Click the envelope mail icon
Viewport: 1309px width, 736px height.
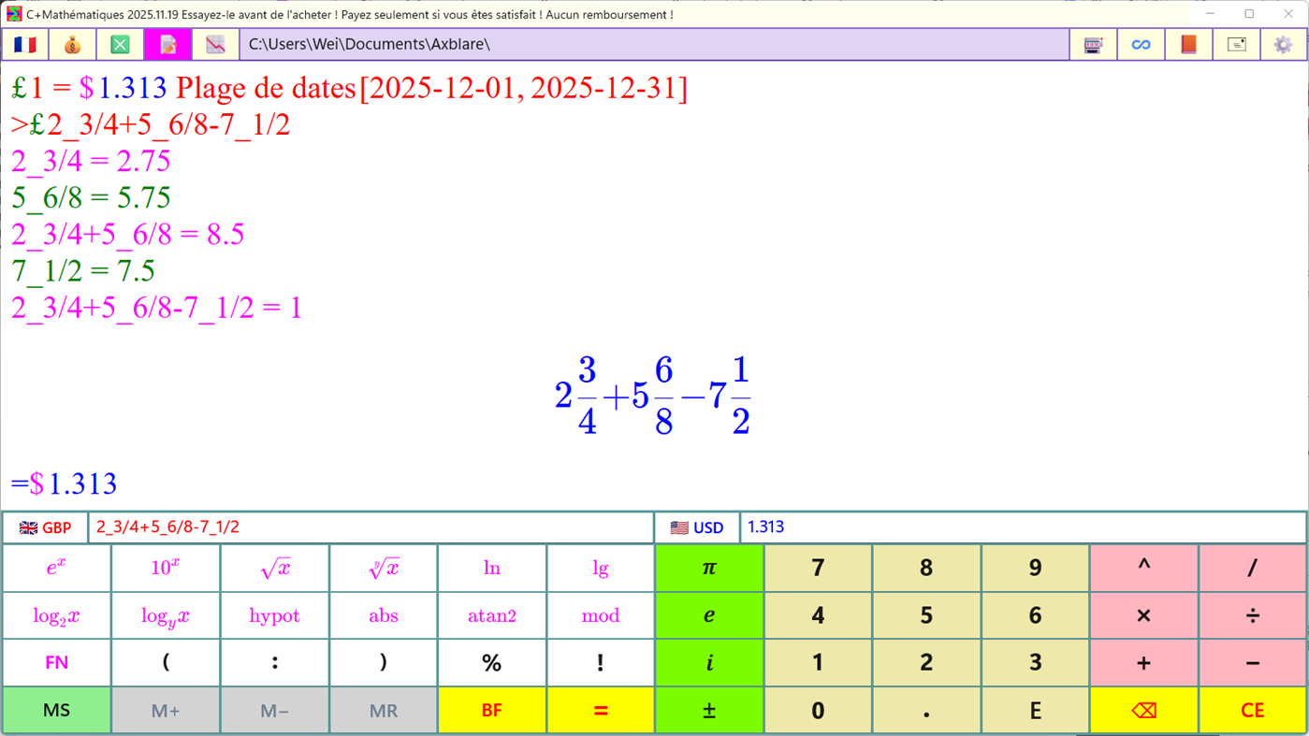coord(1236,44)
